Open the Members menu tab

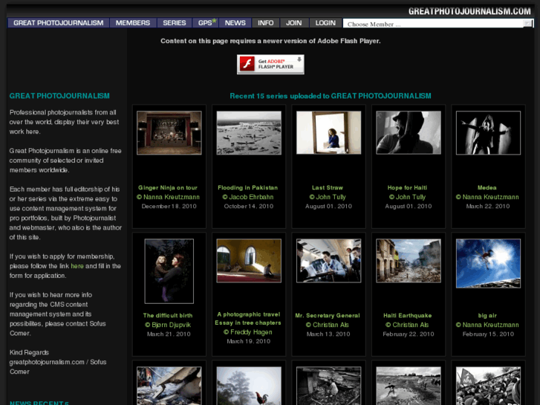point(133,23)
